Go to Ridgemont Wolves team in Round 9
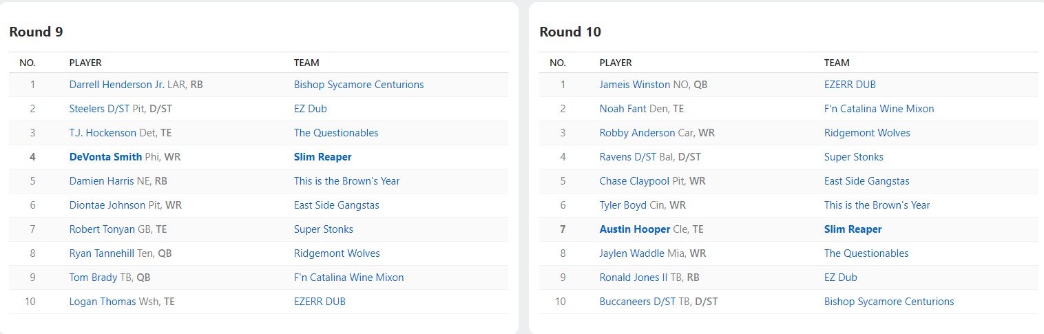 tap(337, 253)
